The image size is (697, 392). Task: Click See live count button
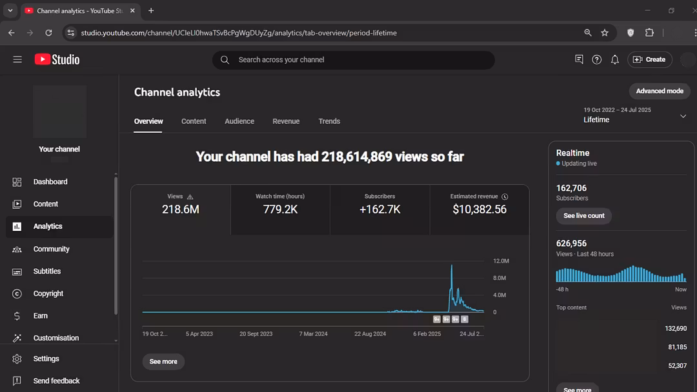click(x=583, y=216)
